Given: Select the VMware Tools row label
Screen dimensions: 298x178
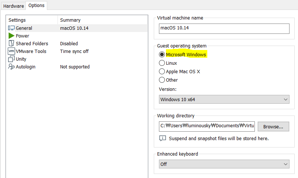Looking at the screenshot, I should pyautogui.click(x=31, y=51).
